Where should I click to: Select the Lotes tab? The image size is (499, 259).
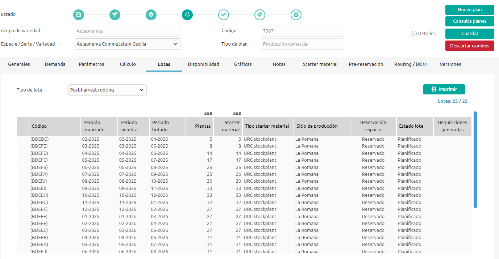point(164,64)
